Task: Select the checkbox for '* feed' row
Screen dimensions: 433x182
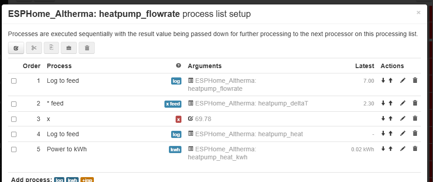Action: point(14,104)
